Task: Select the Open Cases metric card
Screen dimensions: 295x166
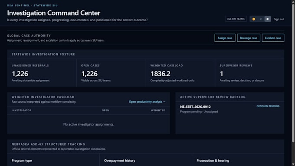Action: pyautogui.click(x=111, y=73)
